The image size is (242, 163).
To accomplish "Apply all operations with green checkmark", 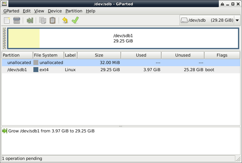I will coord(75,20).
